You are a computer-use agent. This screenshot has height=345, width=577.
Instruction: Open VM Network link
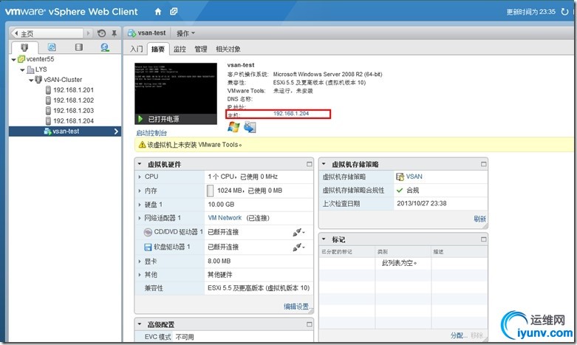(225, 218)
